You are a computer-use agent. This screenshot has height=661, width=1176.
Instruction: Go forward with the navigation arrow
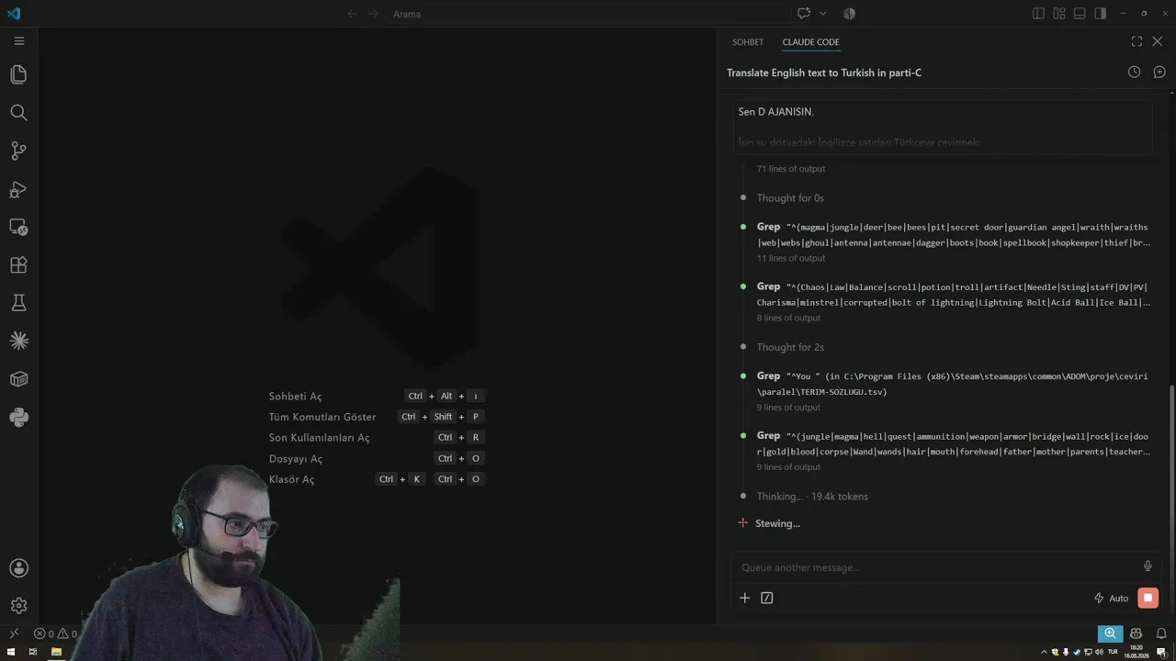coord(373,14)
